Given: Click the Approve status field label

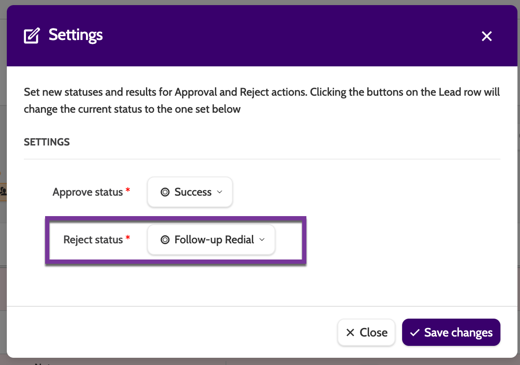Looking at the screenshot, I should 88,192.
